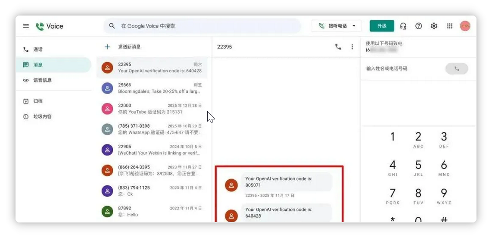Screen dimensions: 492x238
Task: Open the Bloomingdale's message from 25666
Action: (x=152, y=88)
